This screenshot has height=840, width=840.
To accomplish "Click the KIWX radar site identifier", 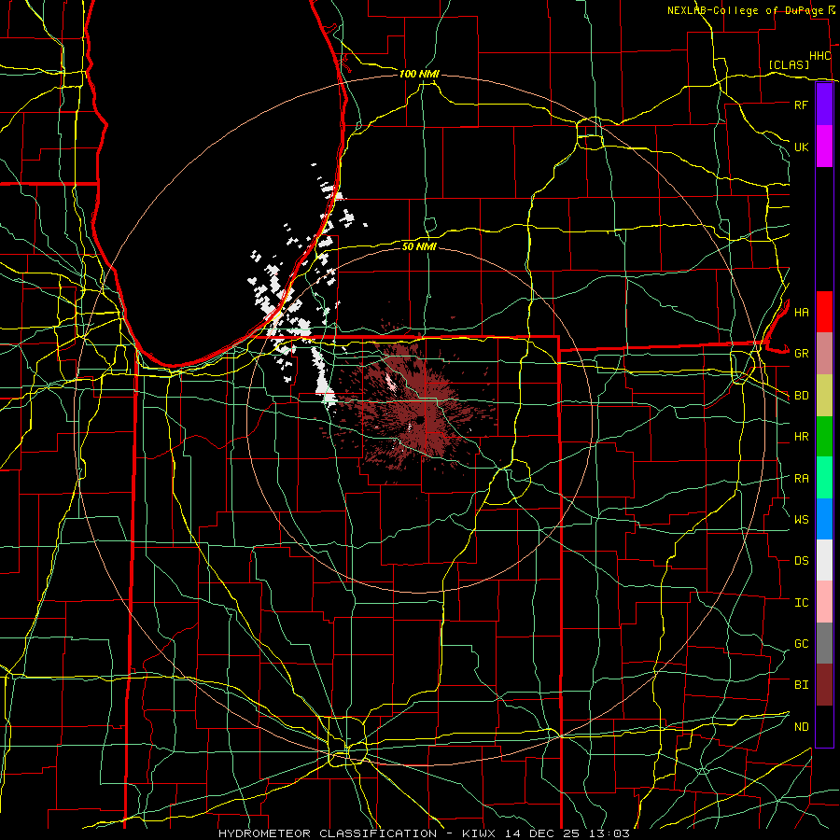I will point(481,833).
